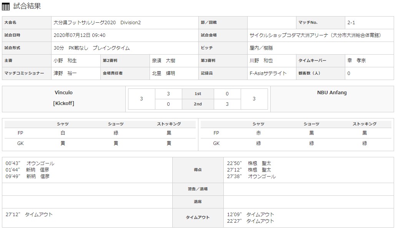
Task: Click the 得点 section label
Action: [x=198, y=170]
